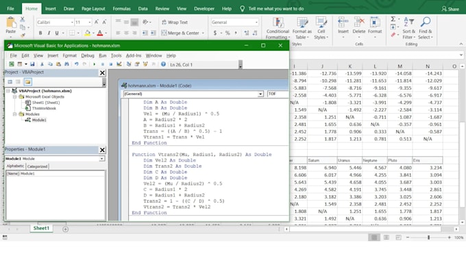Click the Break pause icon in VBA toolbar
Viewport: 466px width, 280px height.
click(103, 64)
